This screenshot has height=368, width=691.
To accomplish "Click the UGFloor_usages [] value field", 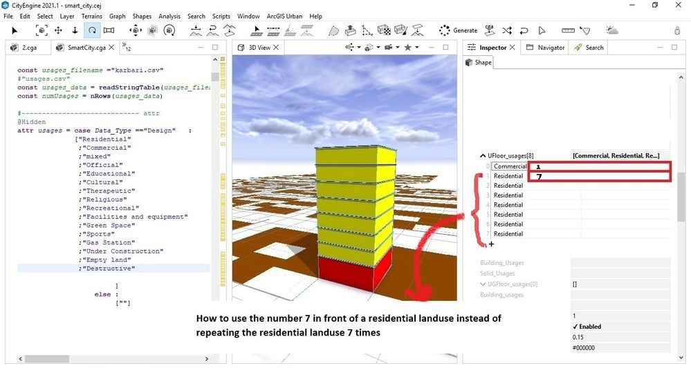I will (620, 284).
